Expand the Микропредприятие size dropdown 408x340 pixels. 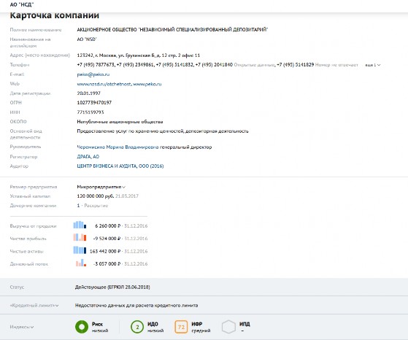pos(101,187)
